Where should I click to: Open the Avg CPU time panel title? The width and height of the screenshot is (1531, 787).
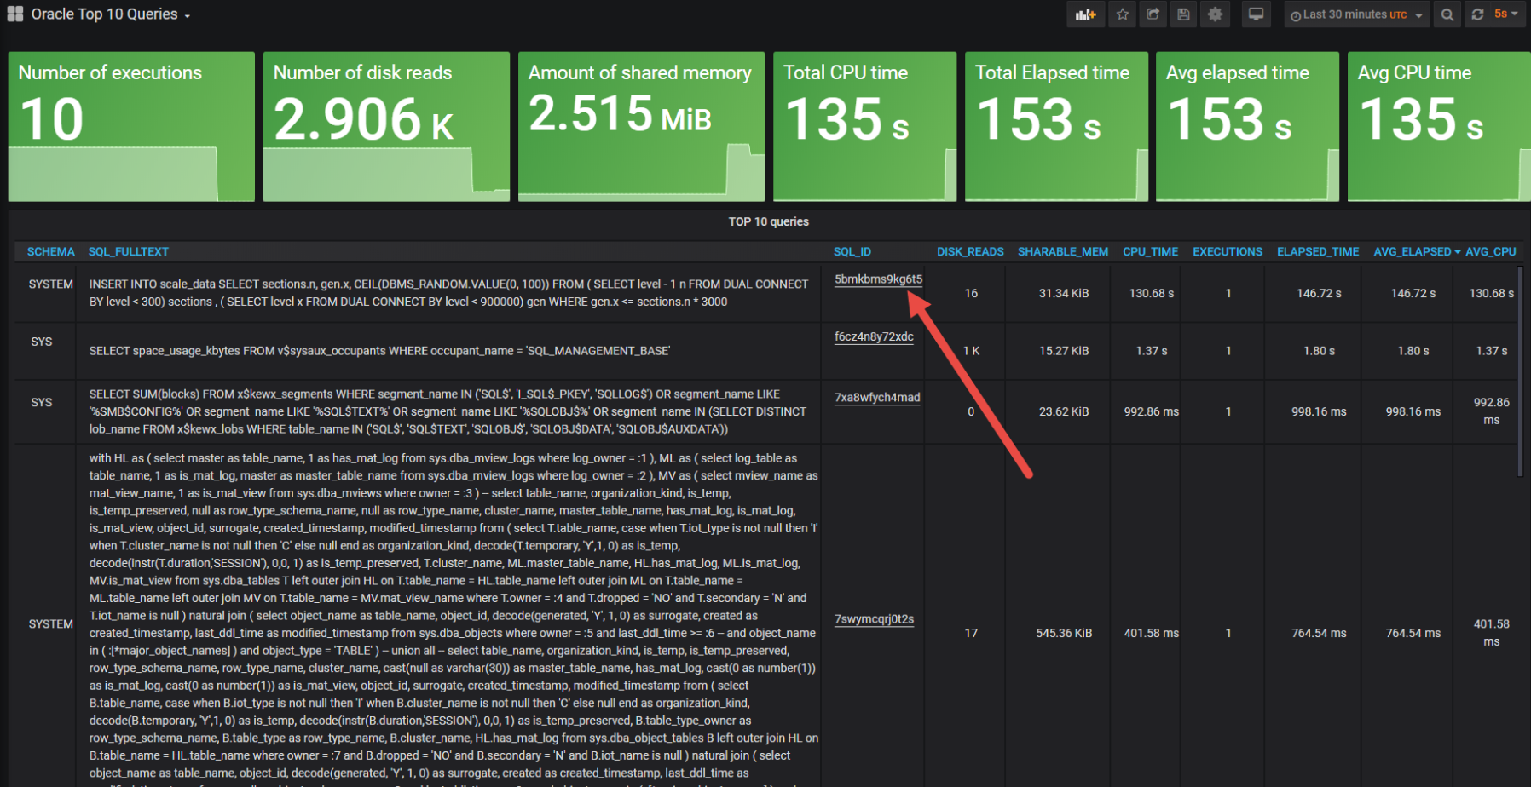[x=1414, y=73]
